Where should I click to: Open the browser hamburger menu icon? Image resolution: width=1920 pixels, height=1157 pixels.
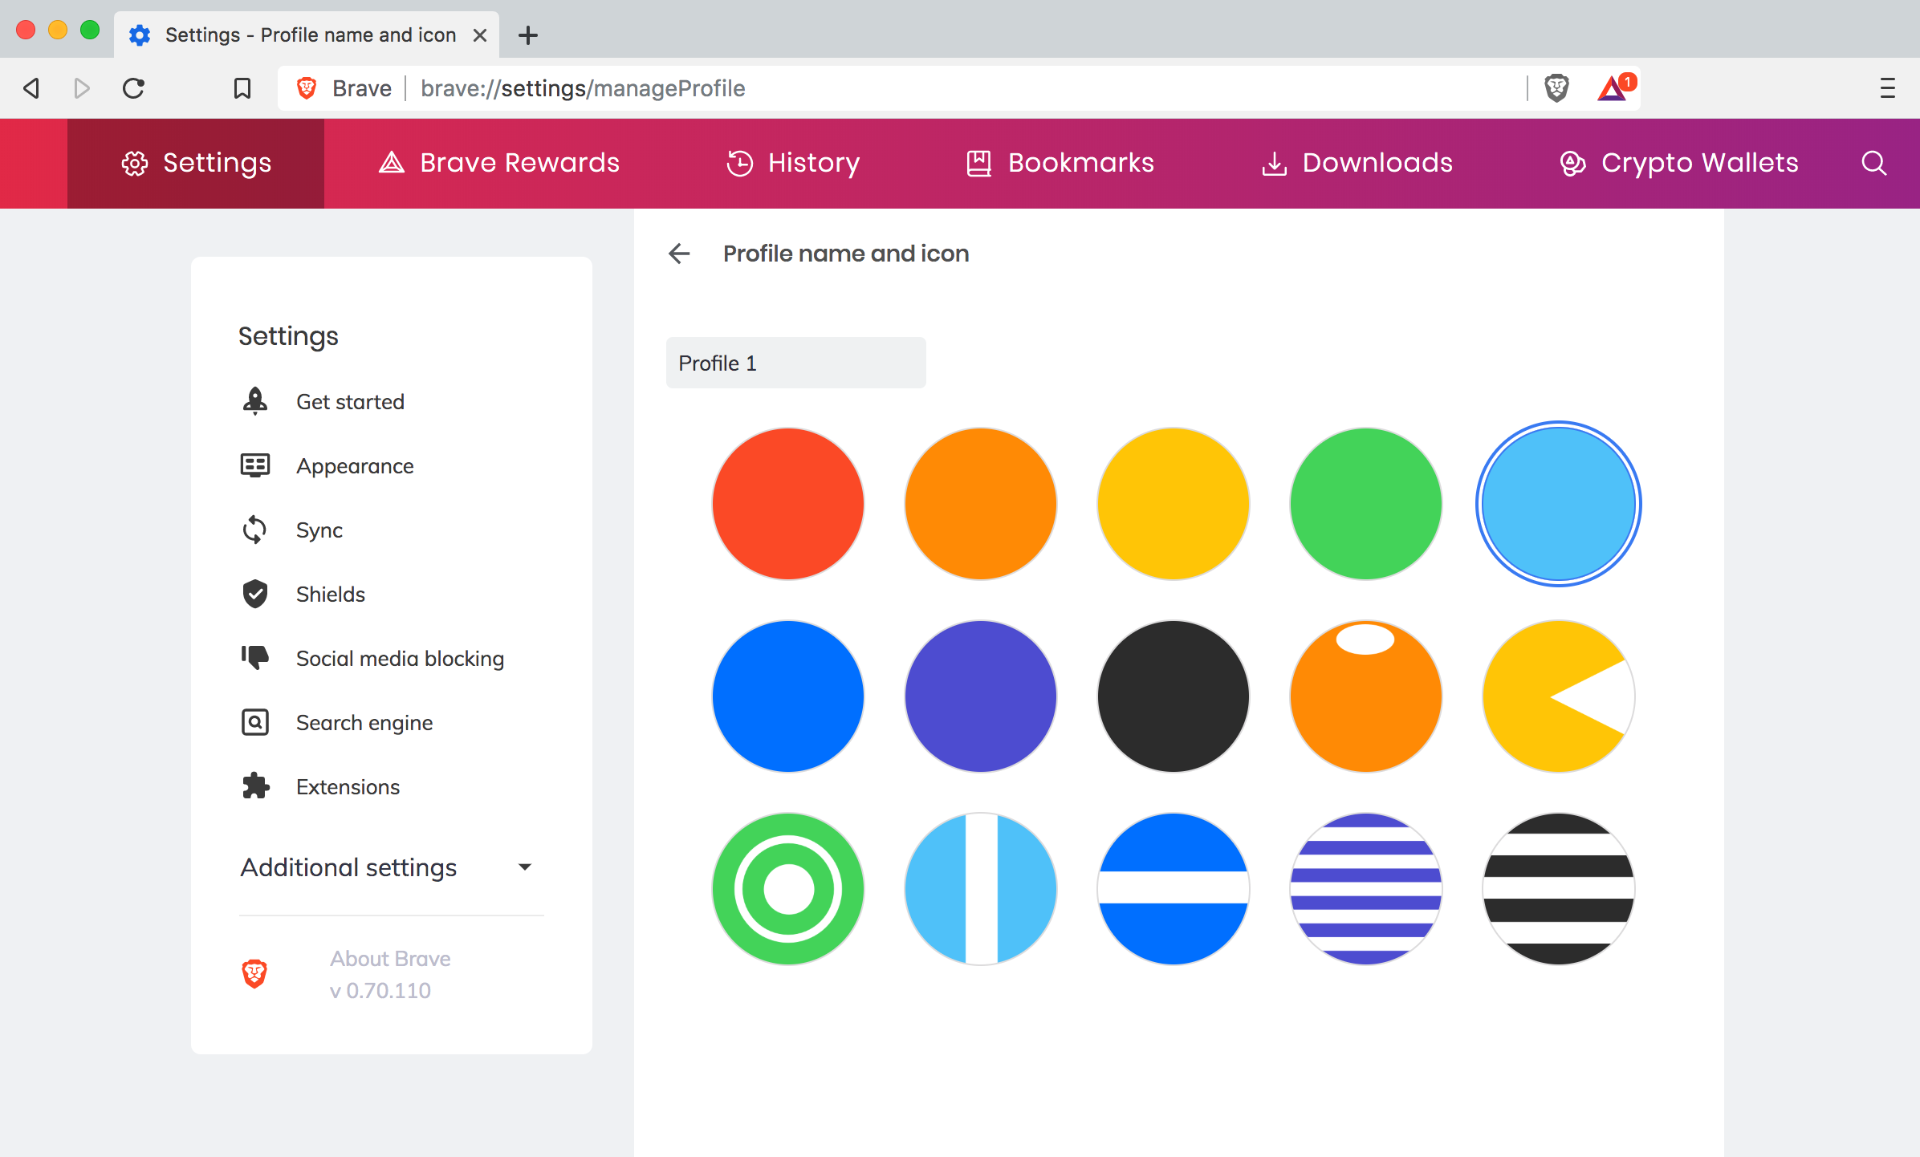point(1887,88)
